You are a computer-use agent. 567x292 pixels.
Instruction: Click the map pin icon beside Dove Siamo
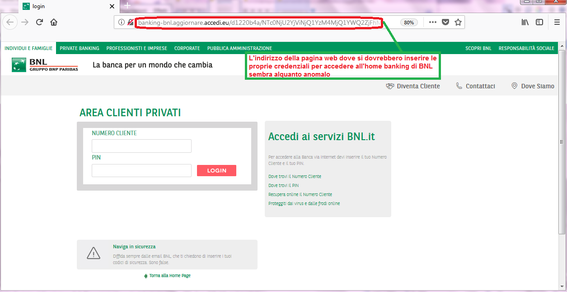[x=514, y=86]
